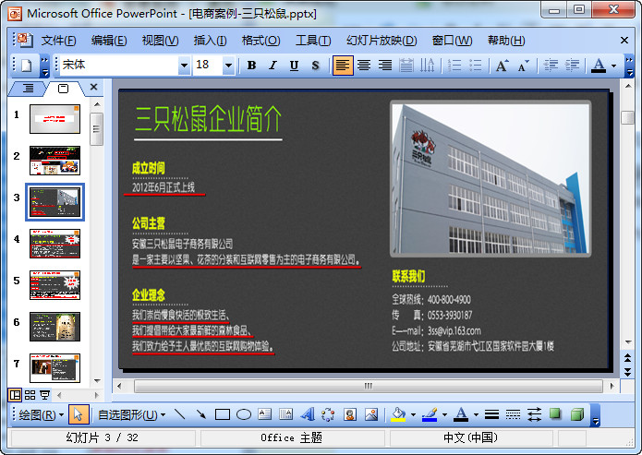
Task: Open the 编辑(E) menu
Action: tap(109, 41)
